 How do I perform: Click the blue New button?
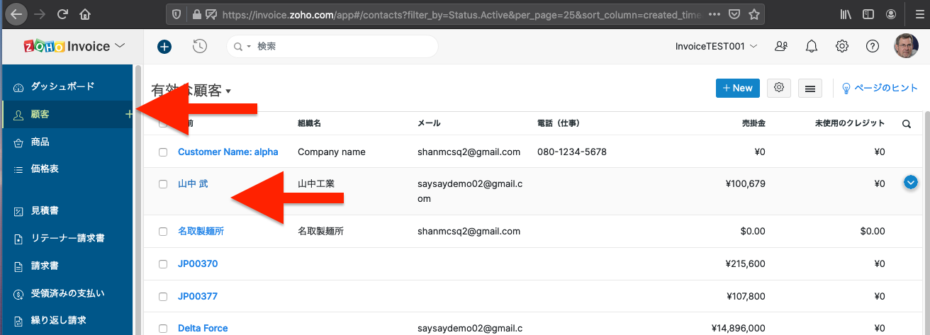(737, 88)
